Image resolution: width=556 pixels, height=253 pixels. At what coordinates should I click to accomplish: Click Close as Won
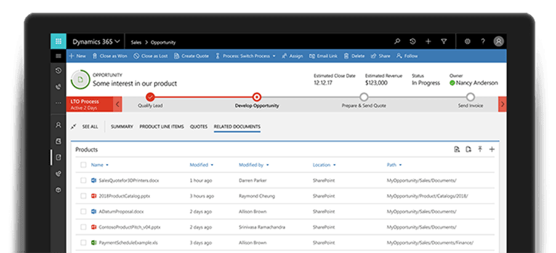(110, 56)
